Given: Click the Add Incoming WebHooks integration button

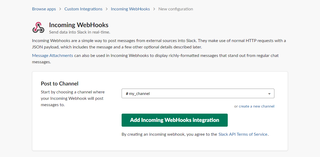Looking at the screenshot, I should tap(174, 120).
